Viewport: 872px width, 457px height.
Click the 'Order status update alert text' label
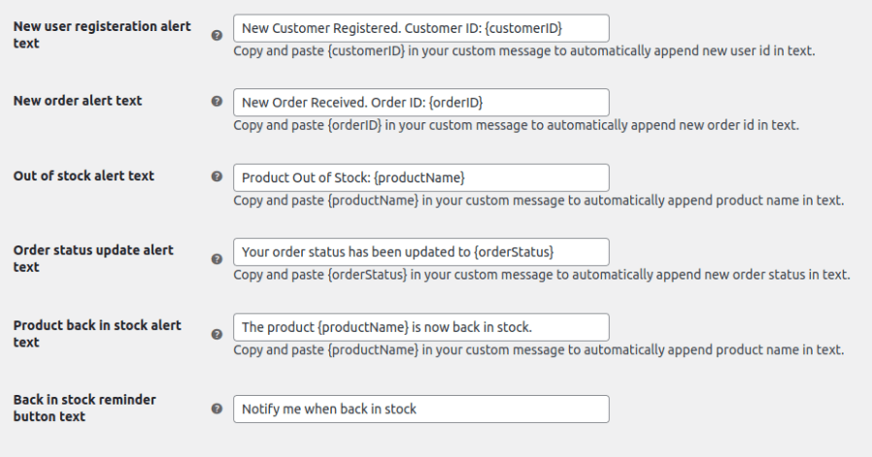[93, 258]
